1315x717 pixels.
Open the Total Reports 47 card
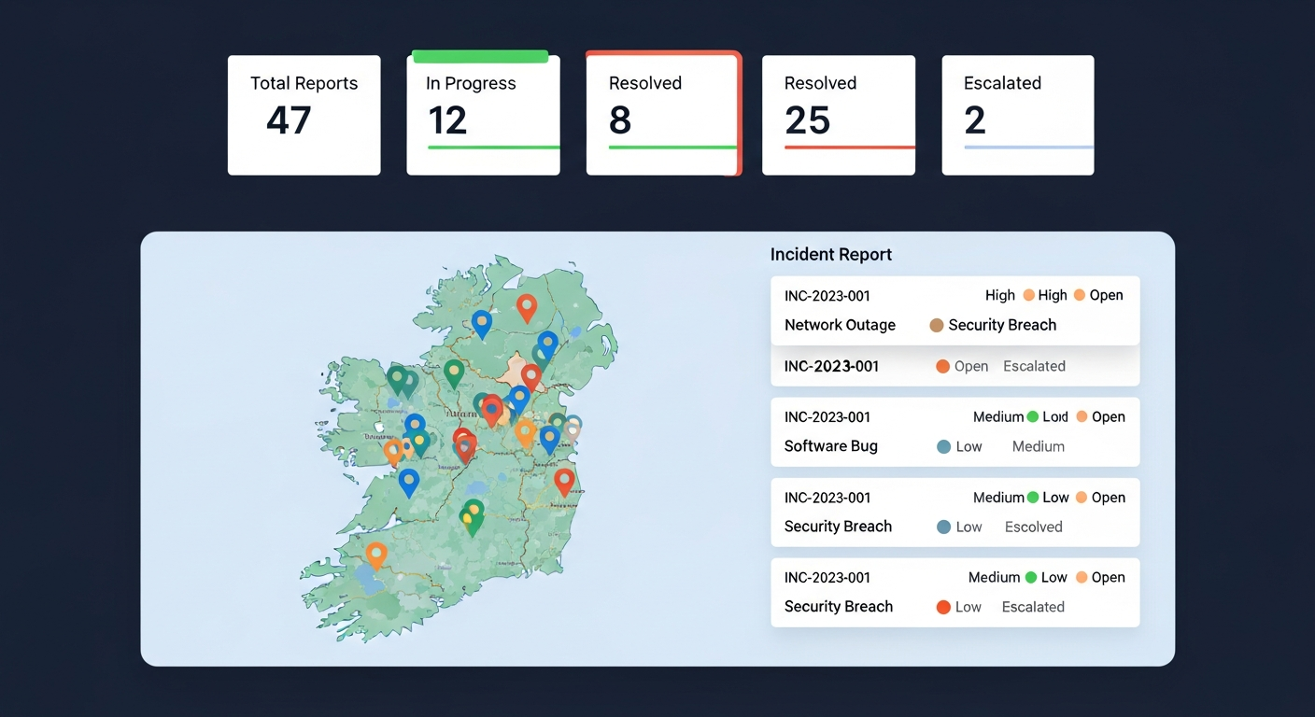[304, 115]
